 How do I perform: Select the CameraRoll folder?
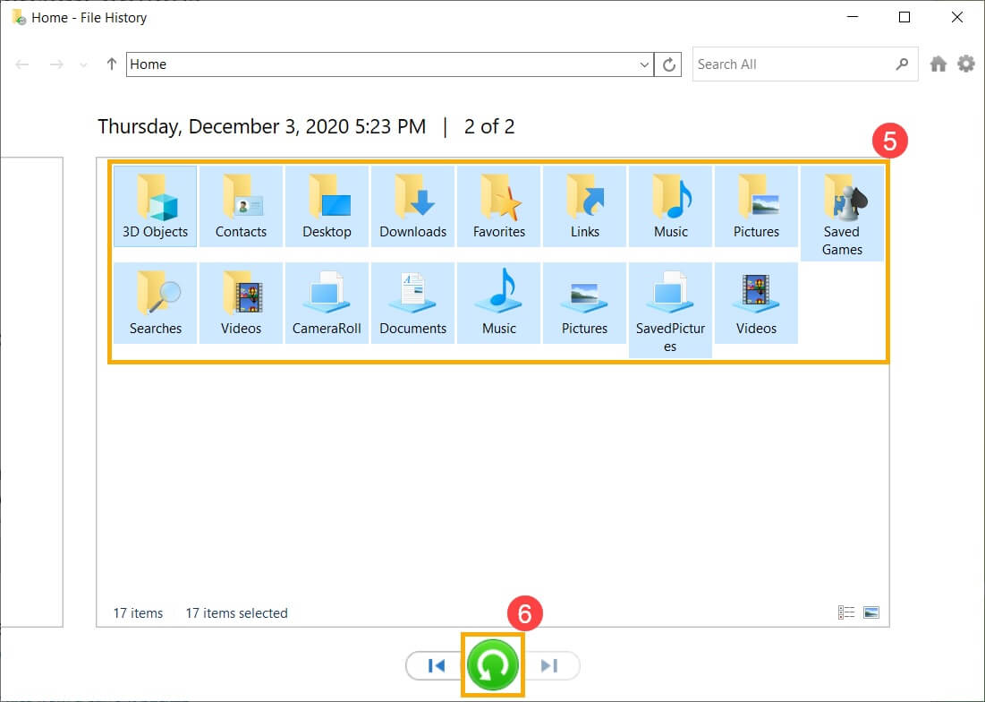pos(327,302)
